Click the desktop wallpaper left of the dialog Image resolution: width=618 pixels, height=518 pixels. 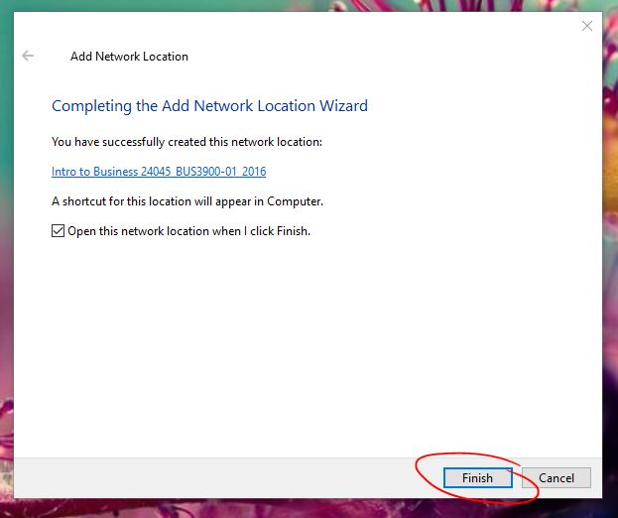coord(6,298)
